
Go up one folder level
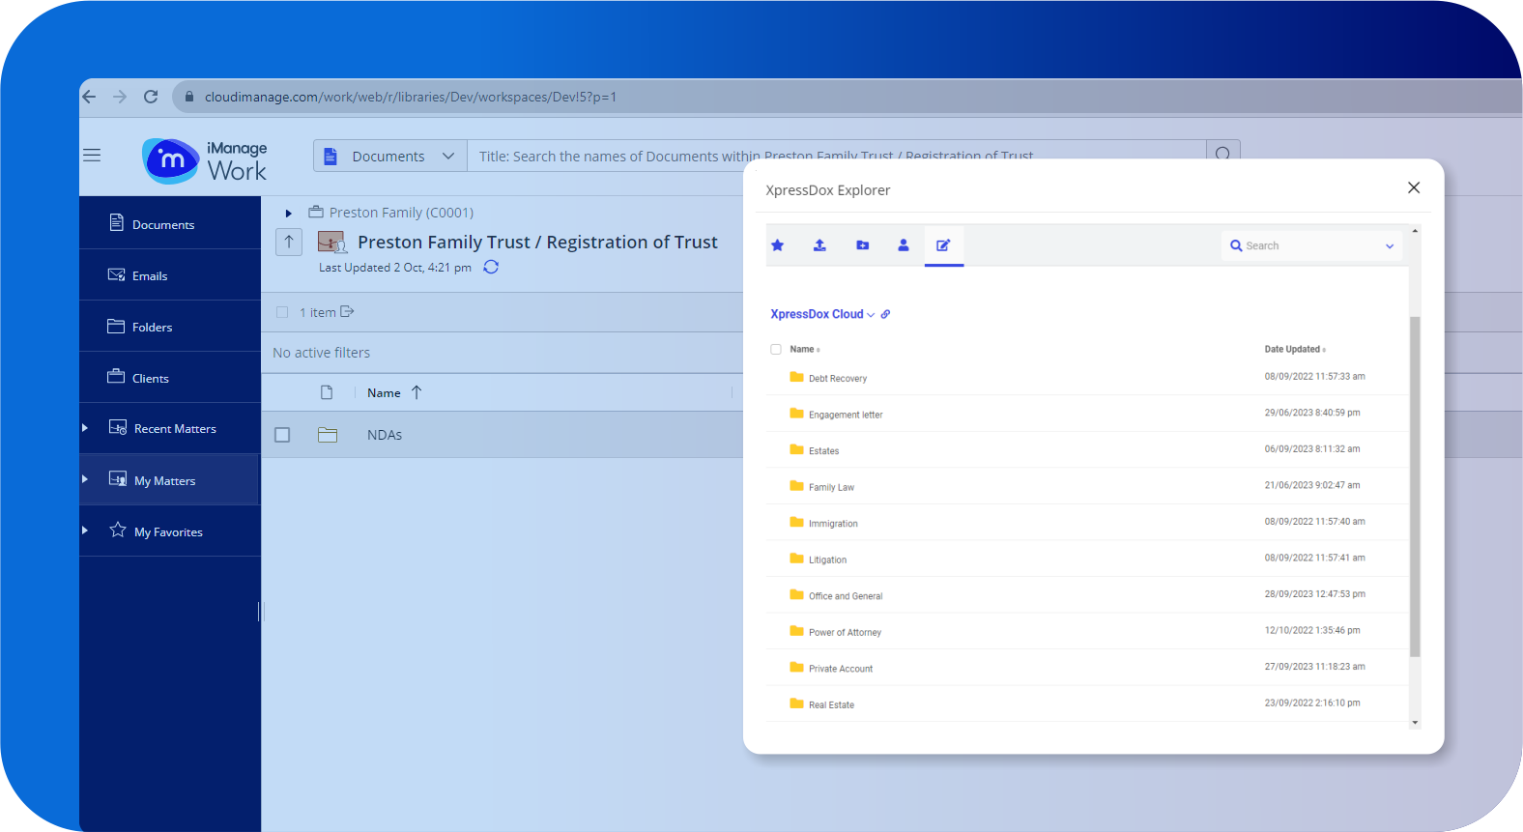tap(289, 242)
